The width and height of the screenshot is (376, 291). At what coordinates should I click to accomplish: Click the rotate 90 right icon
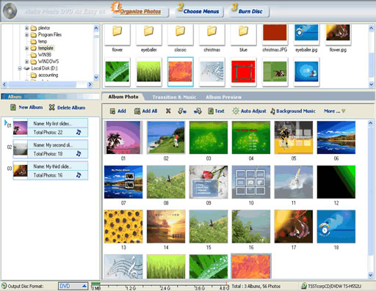pyautogui.click(x=198, y=111)
